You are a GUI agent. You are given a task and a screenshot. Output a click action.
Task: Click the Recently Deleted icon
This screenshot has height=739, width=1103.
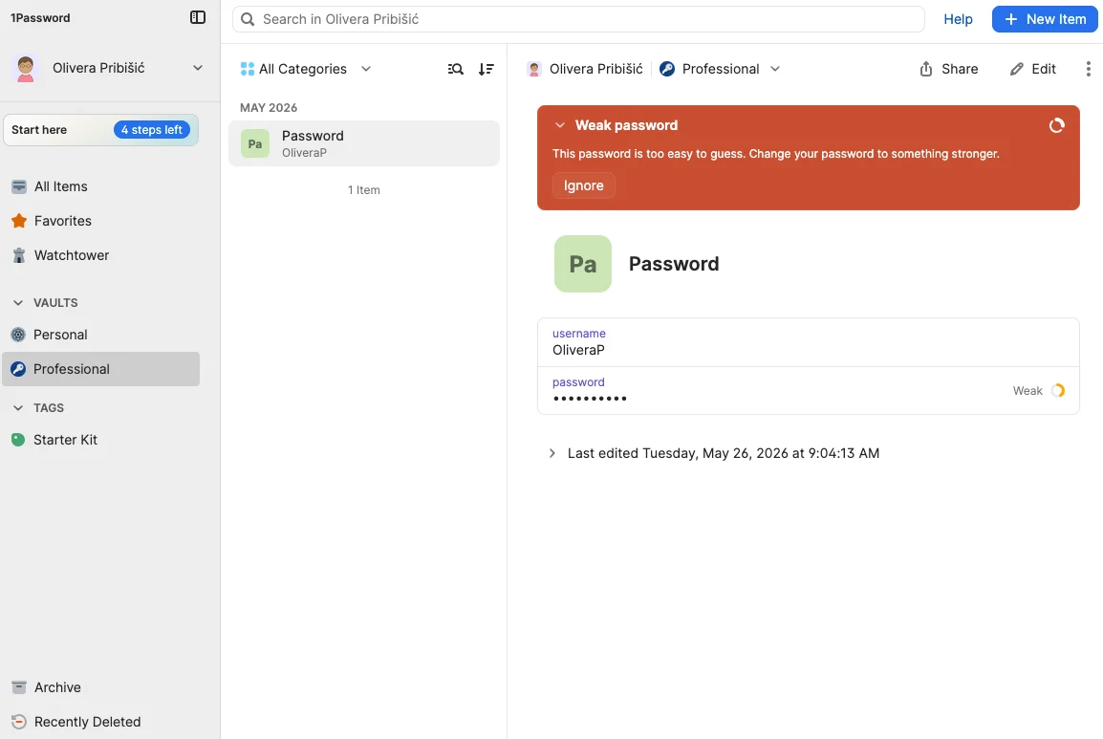pyautogui.click(x=19, y=722)
